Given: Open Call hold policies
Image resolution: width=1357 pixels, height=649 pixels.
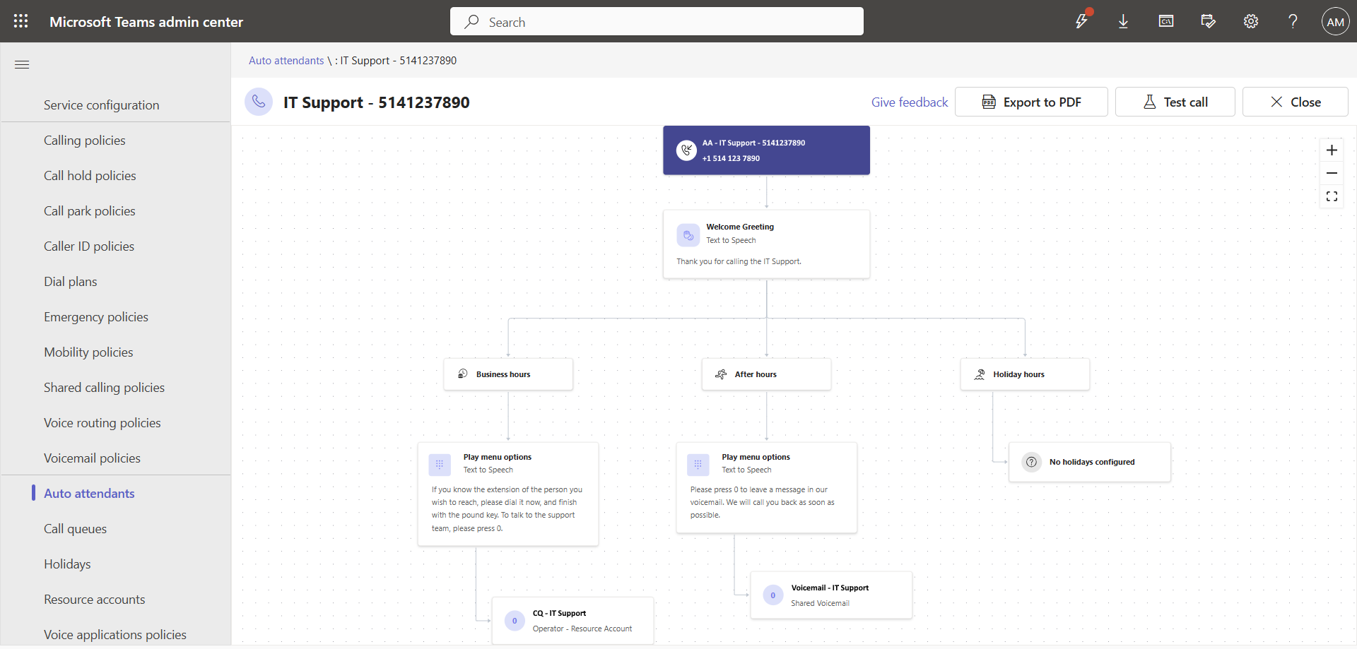Looking at the screenshot, I should tap(90, 175).
